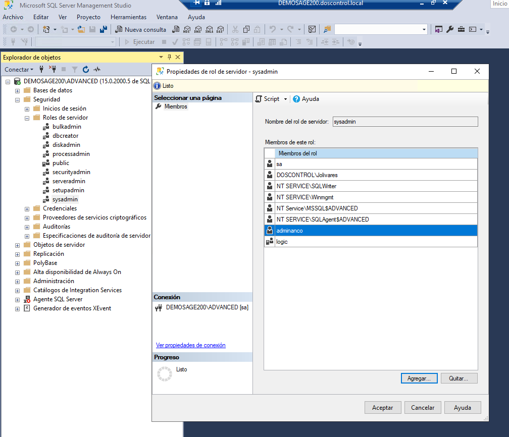509x437 pixels.
Task: Open the Ventana menu
Action: pos(167,17)
